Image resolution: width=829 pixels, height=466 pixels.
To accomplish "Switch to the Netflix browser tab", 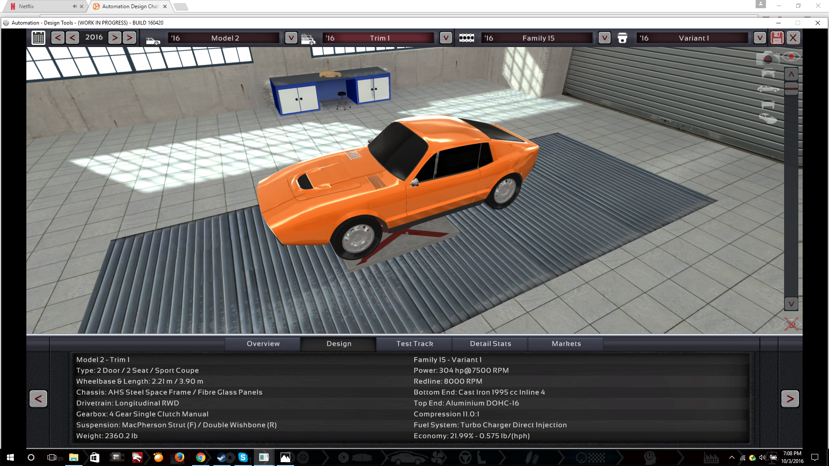I will (43, 6).
